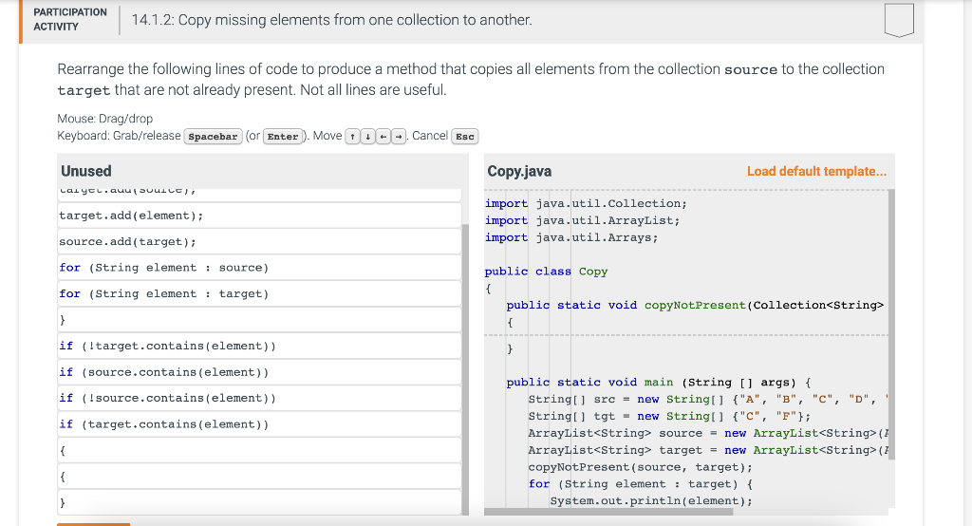Click the activity completion badge icon
Image resolution: width=972 pixels, height=526 pixels.
point(898,20)
